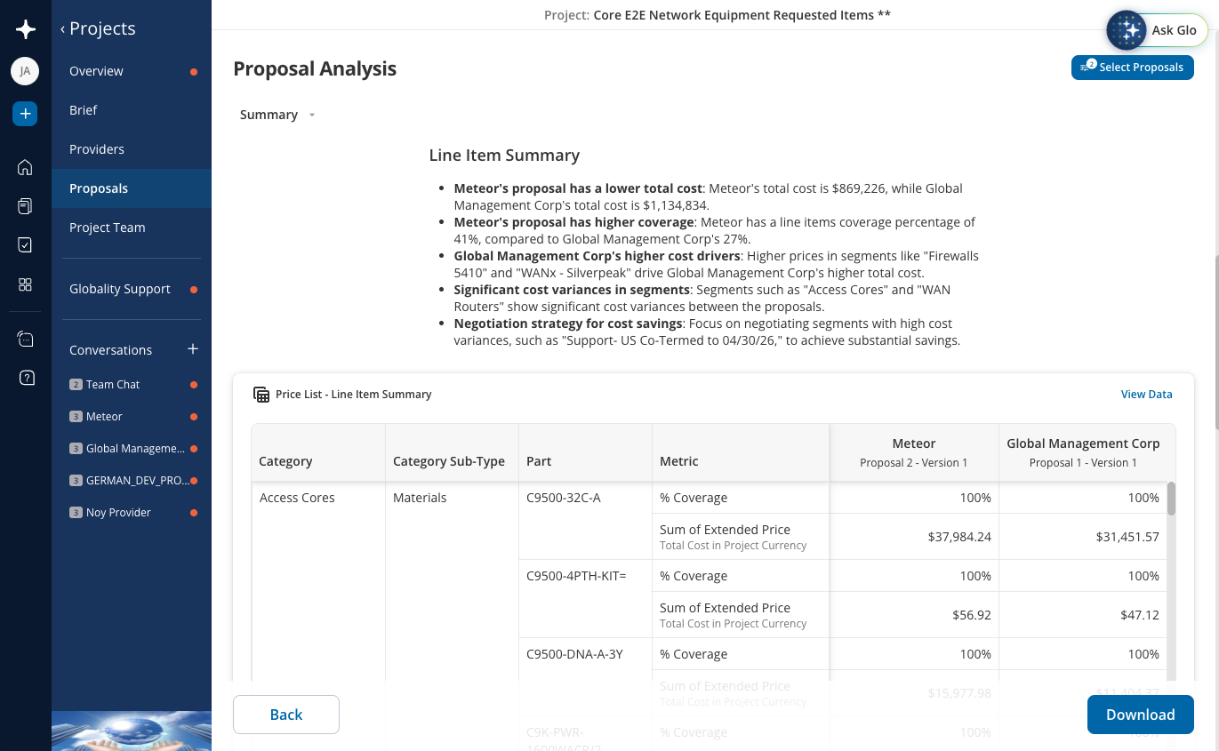Open the Overview section

click(x=132, y=71)
